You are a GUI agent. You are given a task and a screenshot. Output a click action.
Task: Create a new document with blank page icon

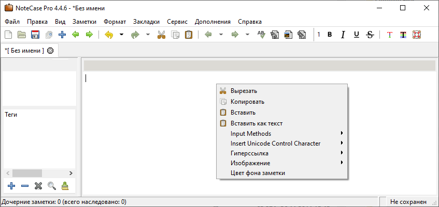tap(9, 35)
